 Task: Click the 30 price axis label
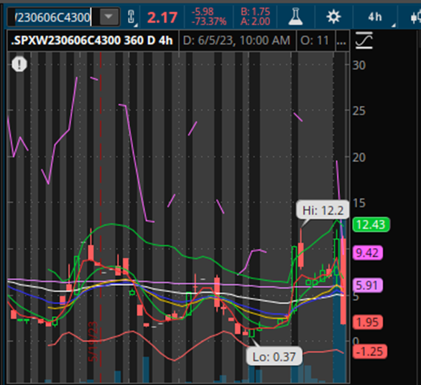[359, 65]
